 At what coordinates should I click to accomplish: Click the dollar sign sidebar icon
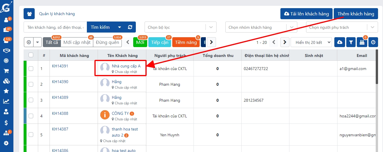(x=6, y=123)
